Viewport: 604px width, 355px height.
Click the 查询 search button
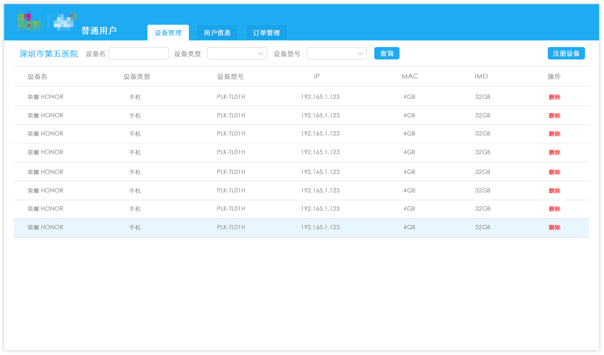pos(387,53)
